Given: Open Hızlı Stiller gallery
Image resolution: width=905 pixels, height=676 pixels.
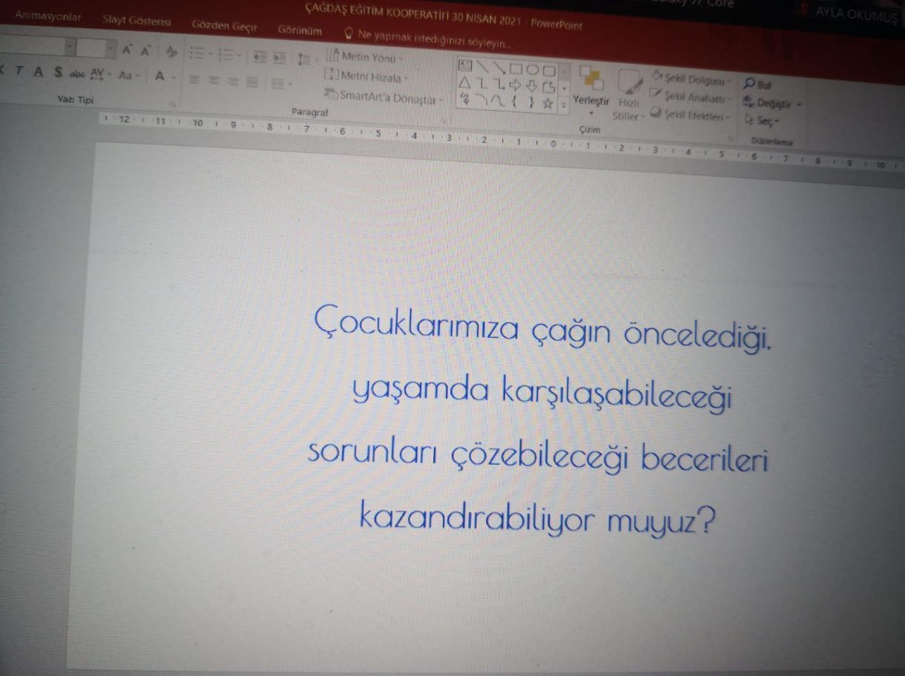Looking at the screenshot, I should click(x=628, y=94).
